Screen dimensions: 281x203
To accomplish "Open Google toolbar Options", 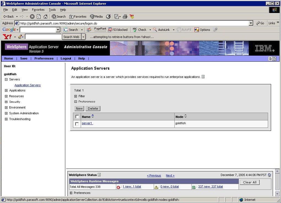I will click(x=202, y=30).
